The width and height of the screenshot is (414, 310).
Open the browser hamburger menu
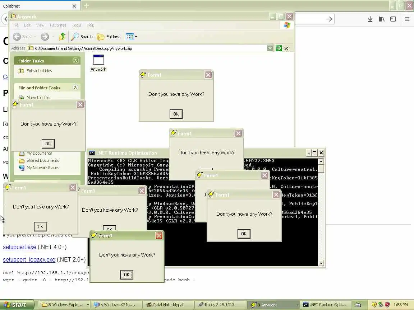[x=407, y=19]
